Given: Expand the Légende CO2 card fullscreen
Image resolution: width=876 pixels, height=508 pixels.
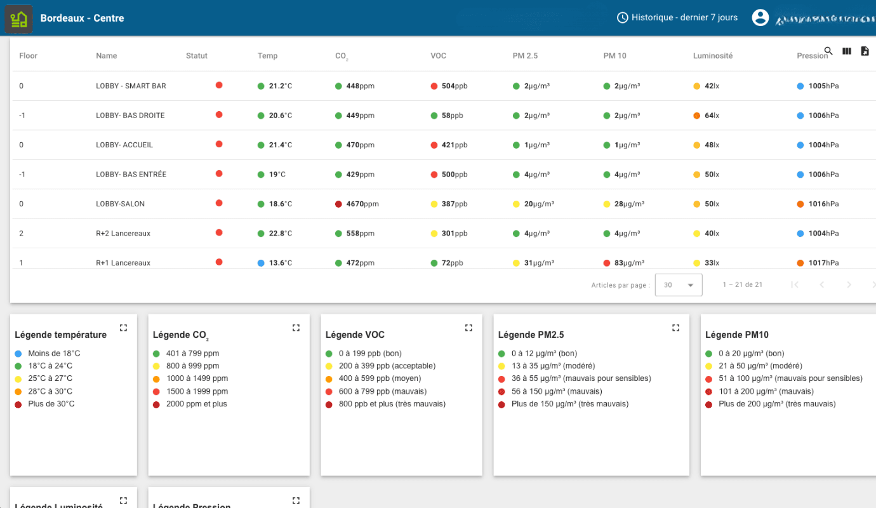Looking at the screenshot, I should 296,328.
